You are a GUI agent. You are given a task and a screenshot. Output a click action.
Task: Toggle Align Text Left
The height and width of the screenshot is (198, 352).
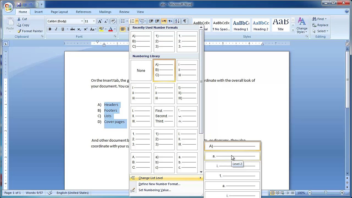point(123,29)
